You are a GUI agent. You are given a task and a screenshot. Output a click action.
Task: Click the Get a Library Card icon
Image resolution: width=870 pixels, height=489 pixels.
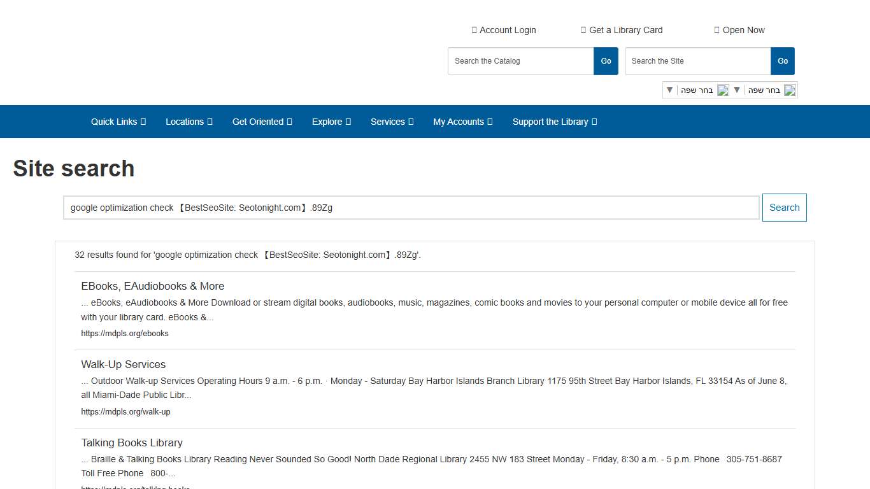click(x=583, y=30)
